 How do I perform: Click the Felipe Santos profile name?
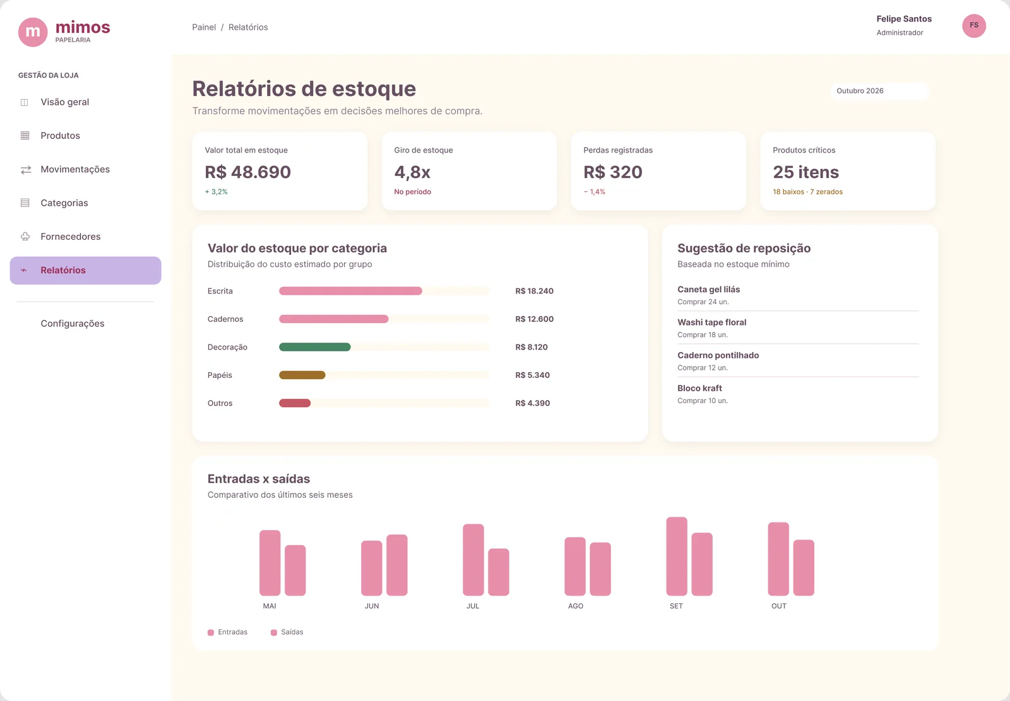click(x=904, y=19)
